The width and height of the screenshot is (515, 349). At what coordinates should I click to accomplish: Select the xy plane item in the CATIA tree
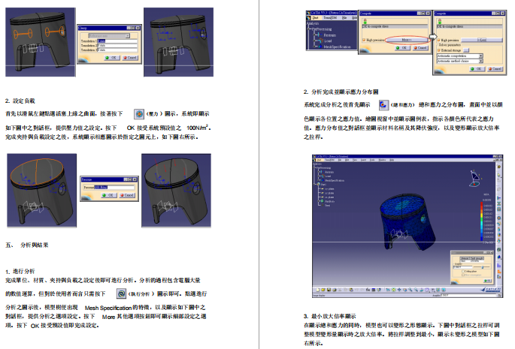coord(328,189)
